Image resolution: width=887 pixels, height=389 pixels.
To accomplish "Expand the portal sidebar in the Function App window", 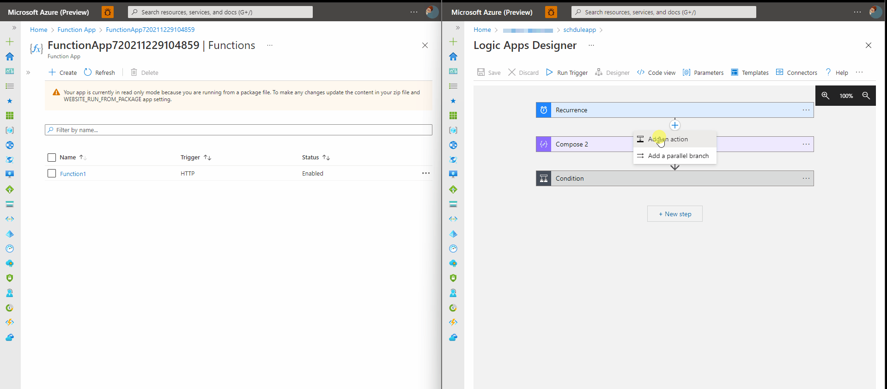I will (14, 28).
